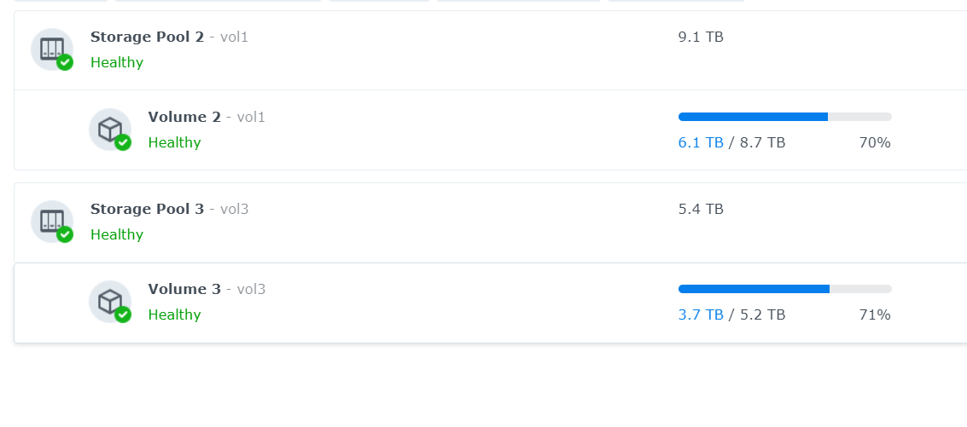Screen dimensions: 967x427
Task: Select the Volume 2 cube icon
Action: click(110, 130)
